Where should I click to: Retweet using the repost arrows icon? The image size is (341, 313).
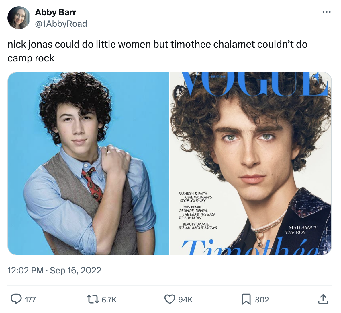93,299
